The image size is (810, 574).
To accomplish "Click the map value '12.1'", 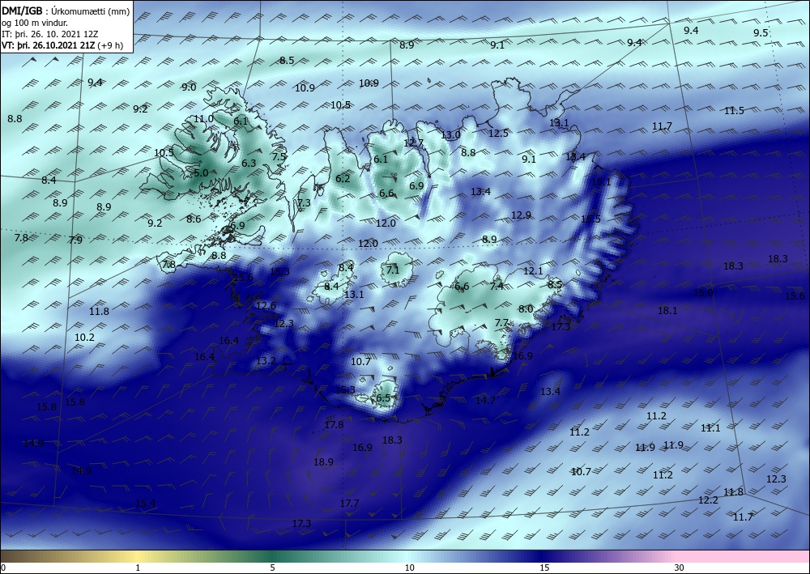I will click(x=533, y=271).
